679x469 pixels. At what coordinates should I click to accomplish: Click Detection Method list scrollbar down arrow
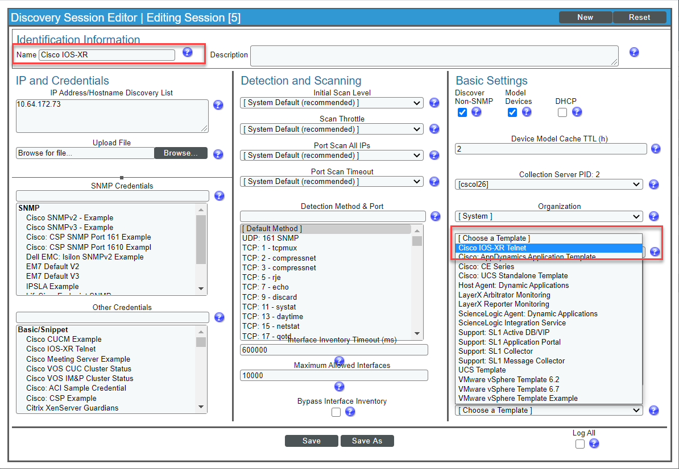click(x=417, y=333)
